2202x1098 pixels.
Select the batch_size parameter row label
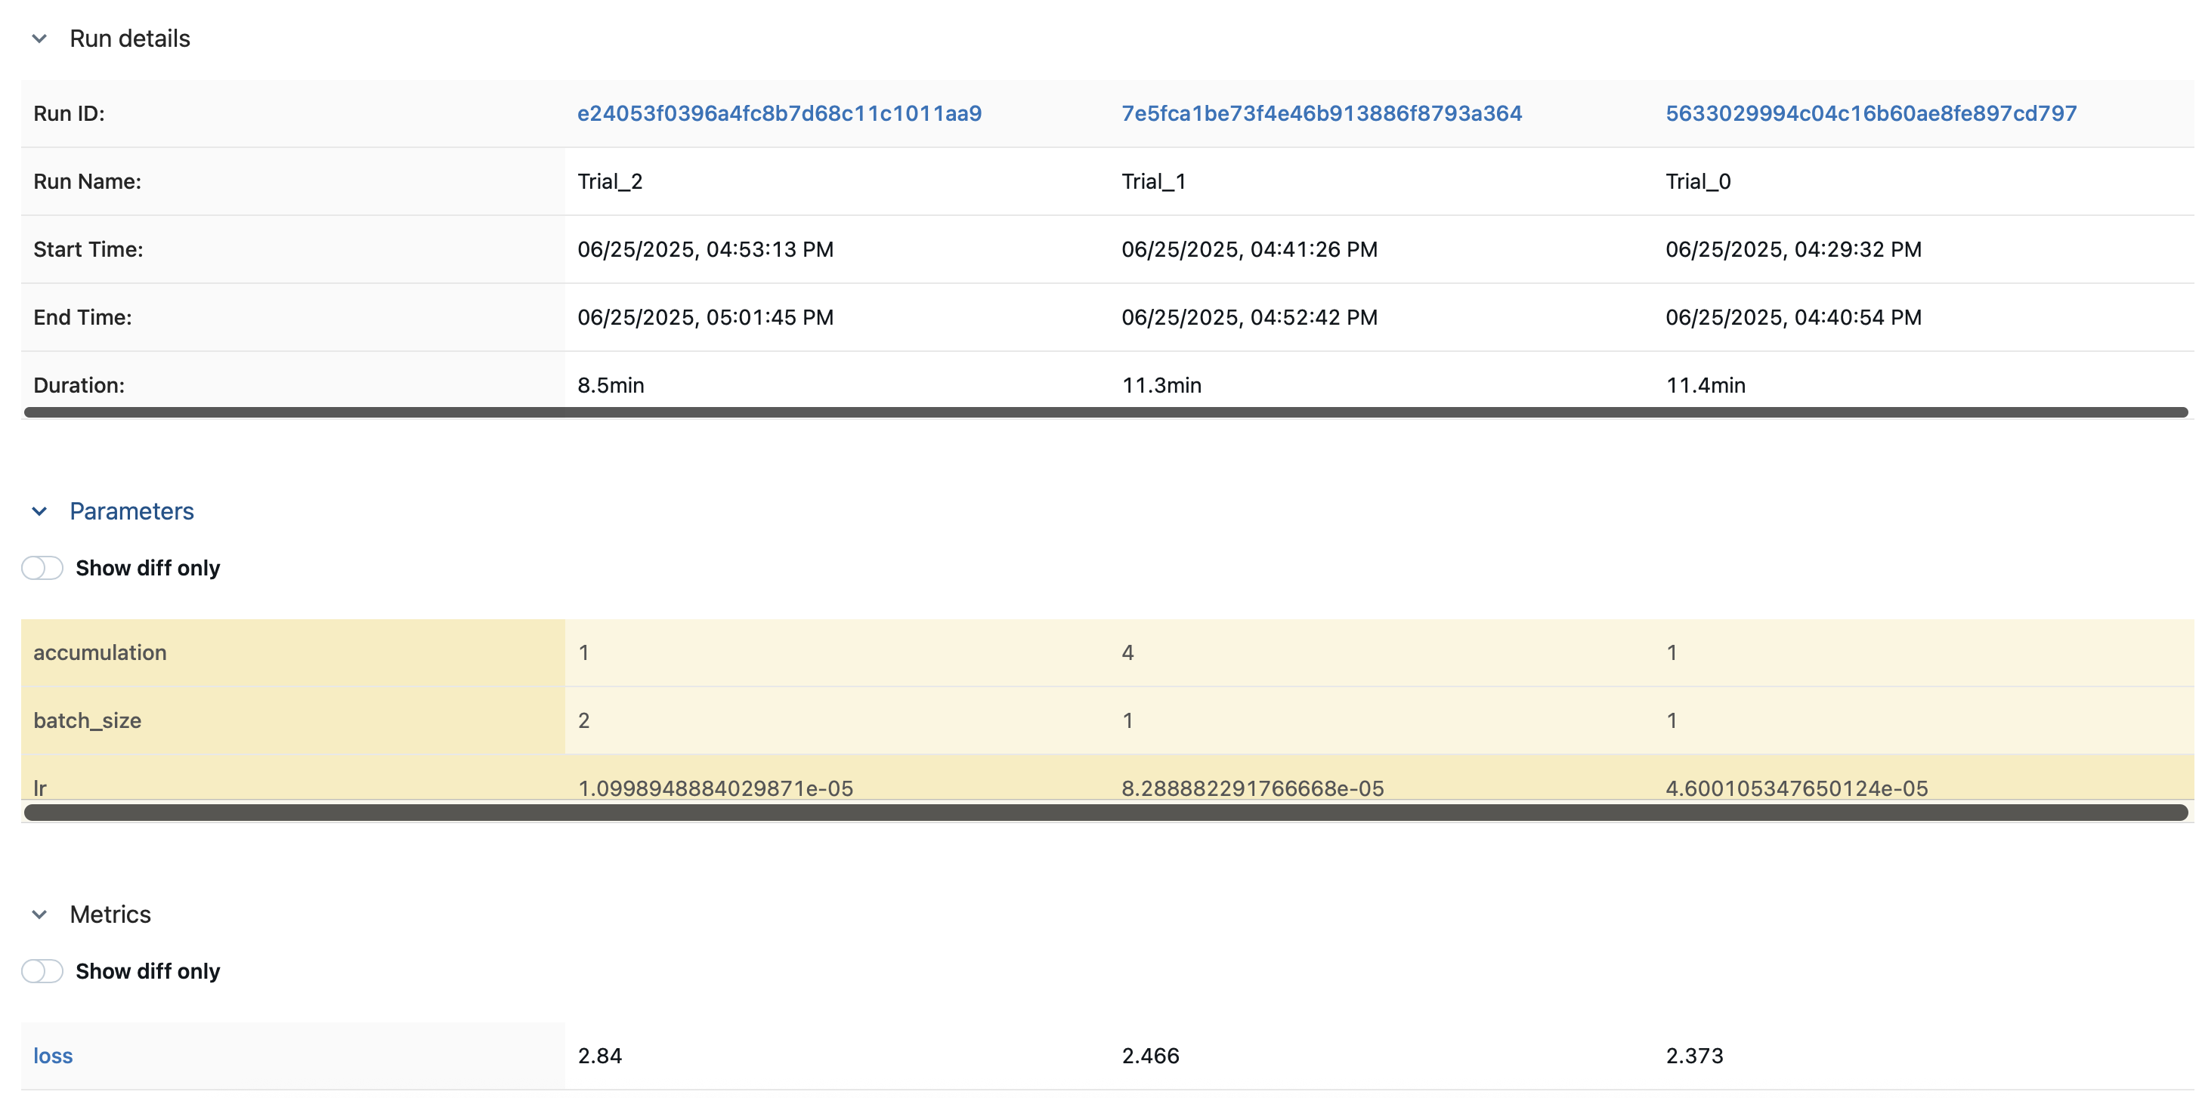tap(87, 720)
